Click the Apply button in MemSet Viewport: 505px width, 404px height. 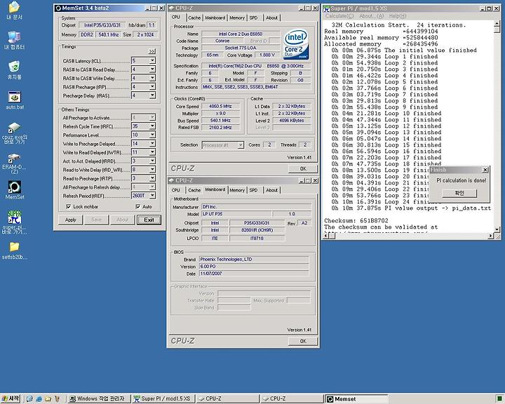tap(71, 220)
